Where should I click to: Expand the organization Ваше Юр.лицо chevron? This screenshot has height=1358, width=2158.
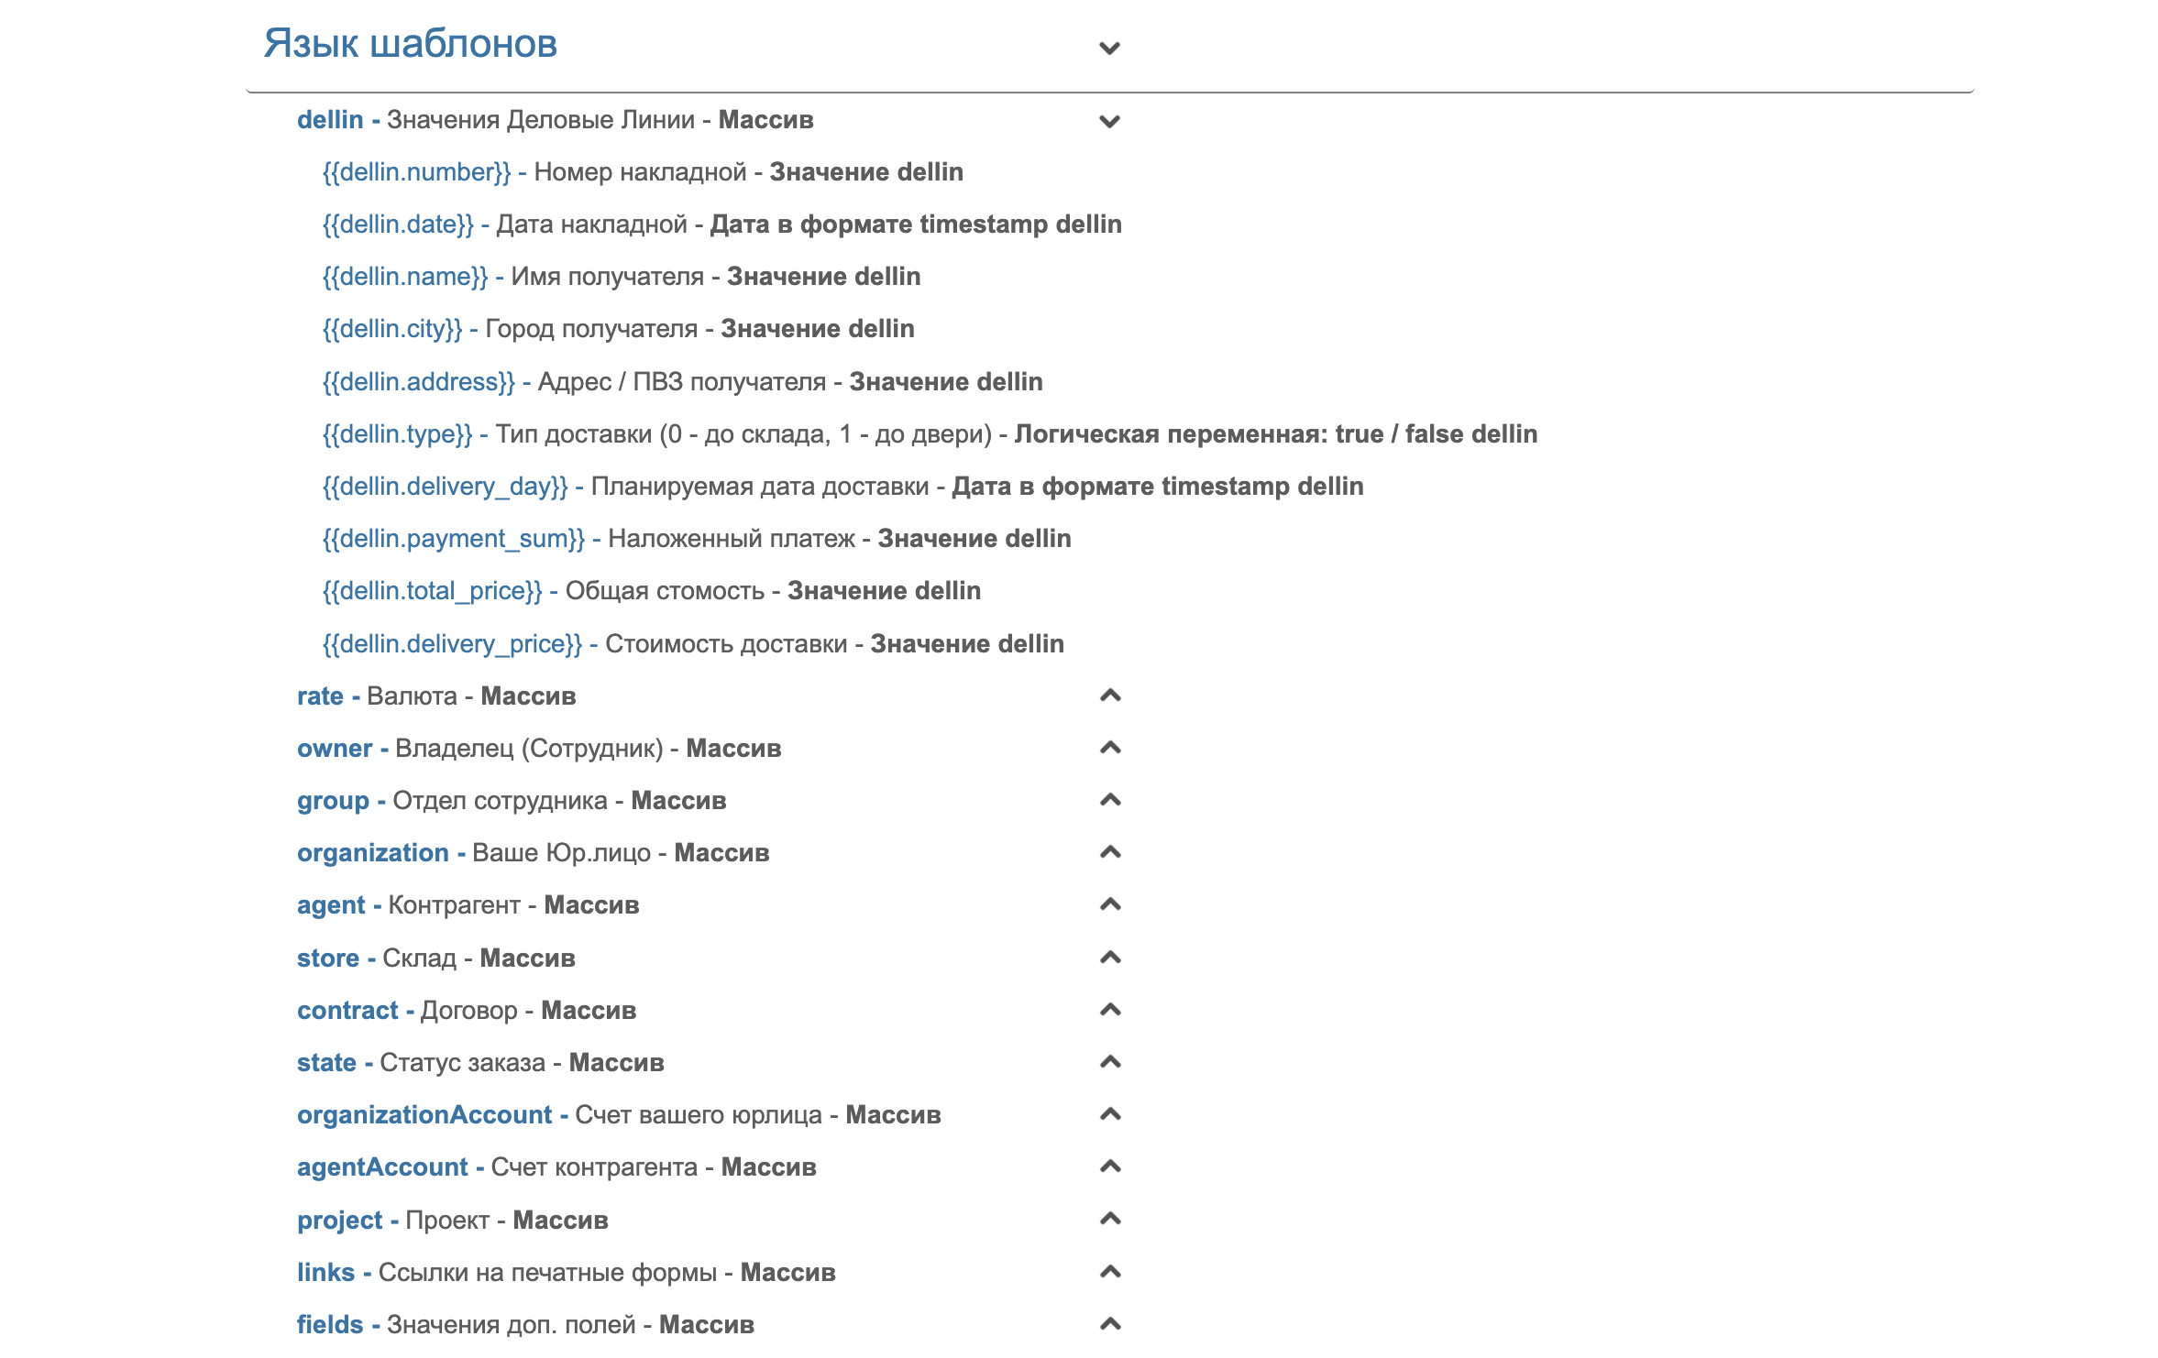pyautogui.click(x=1109, y=852)
